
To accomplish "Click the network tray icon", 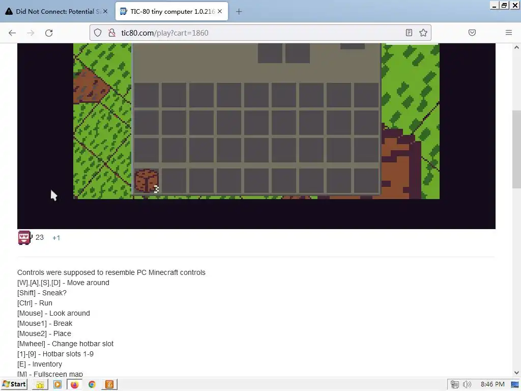I will click(454, 385).
